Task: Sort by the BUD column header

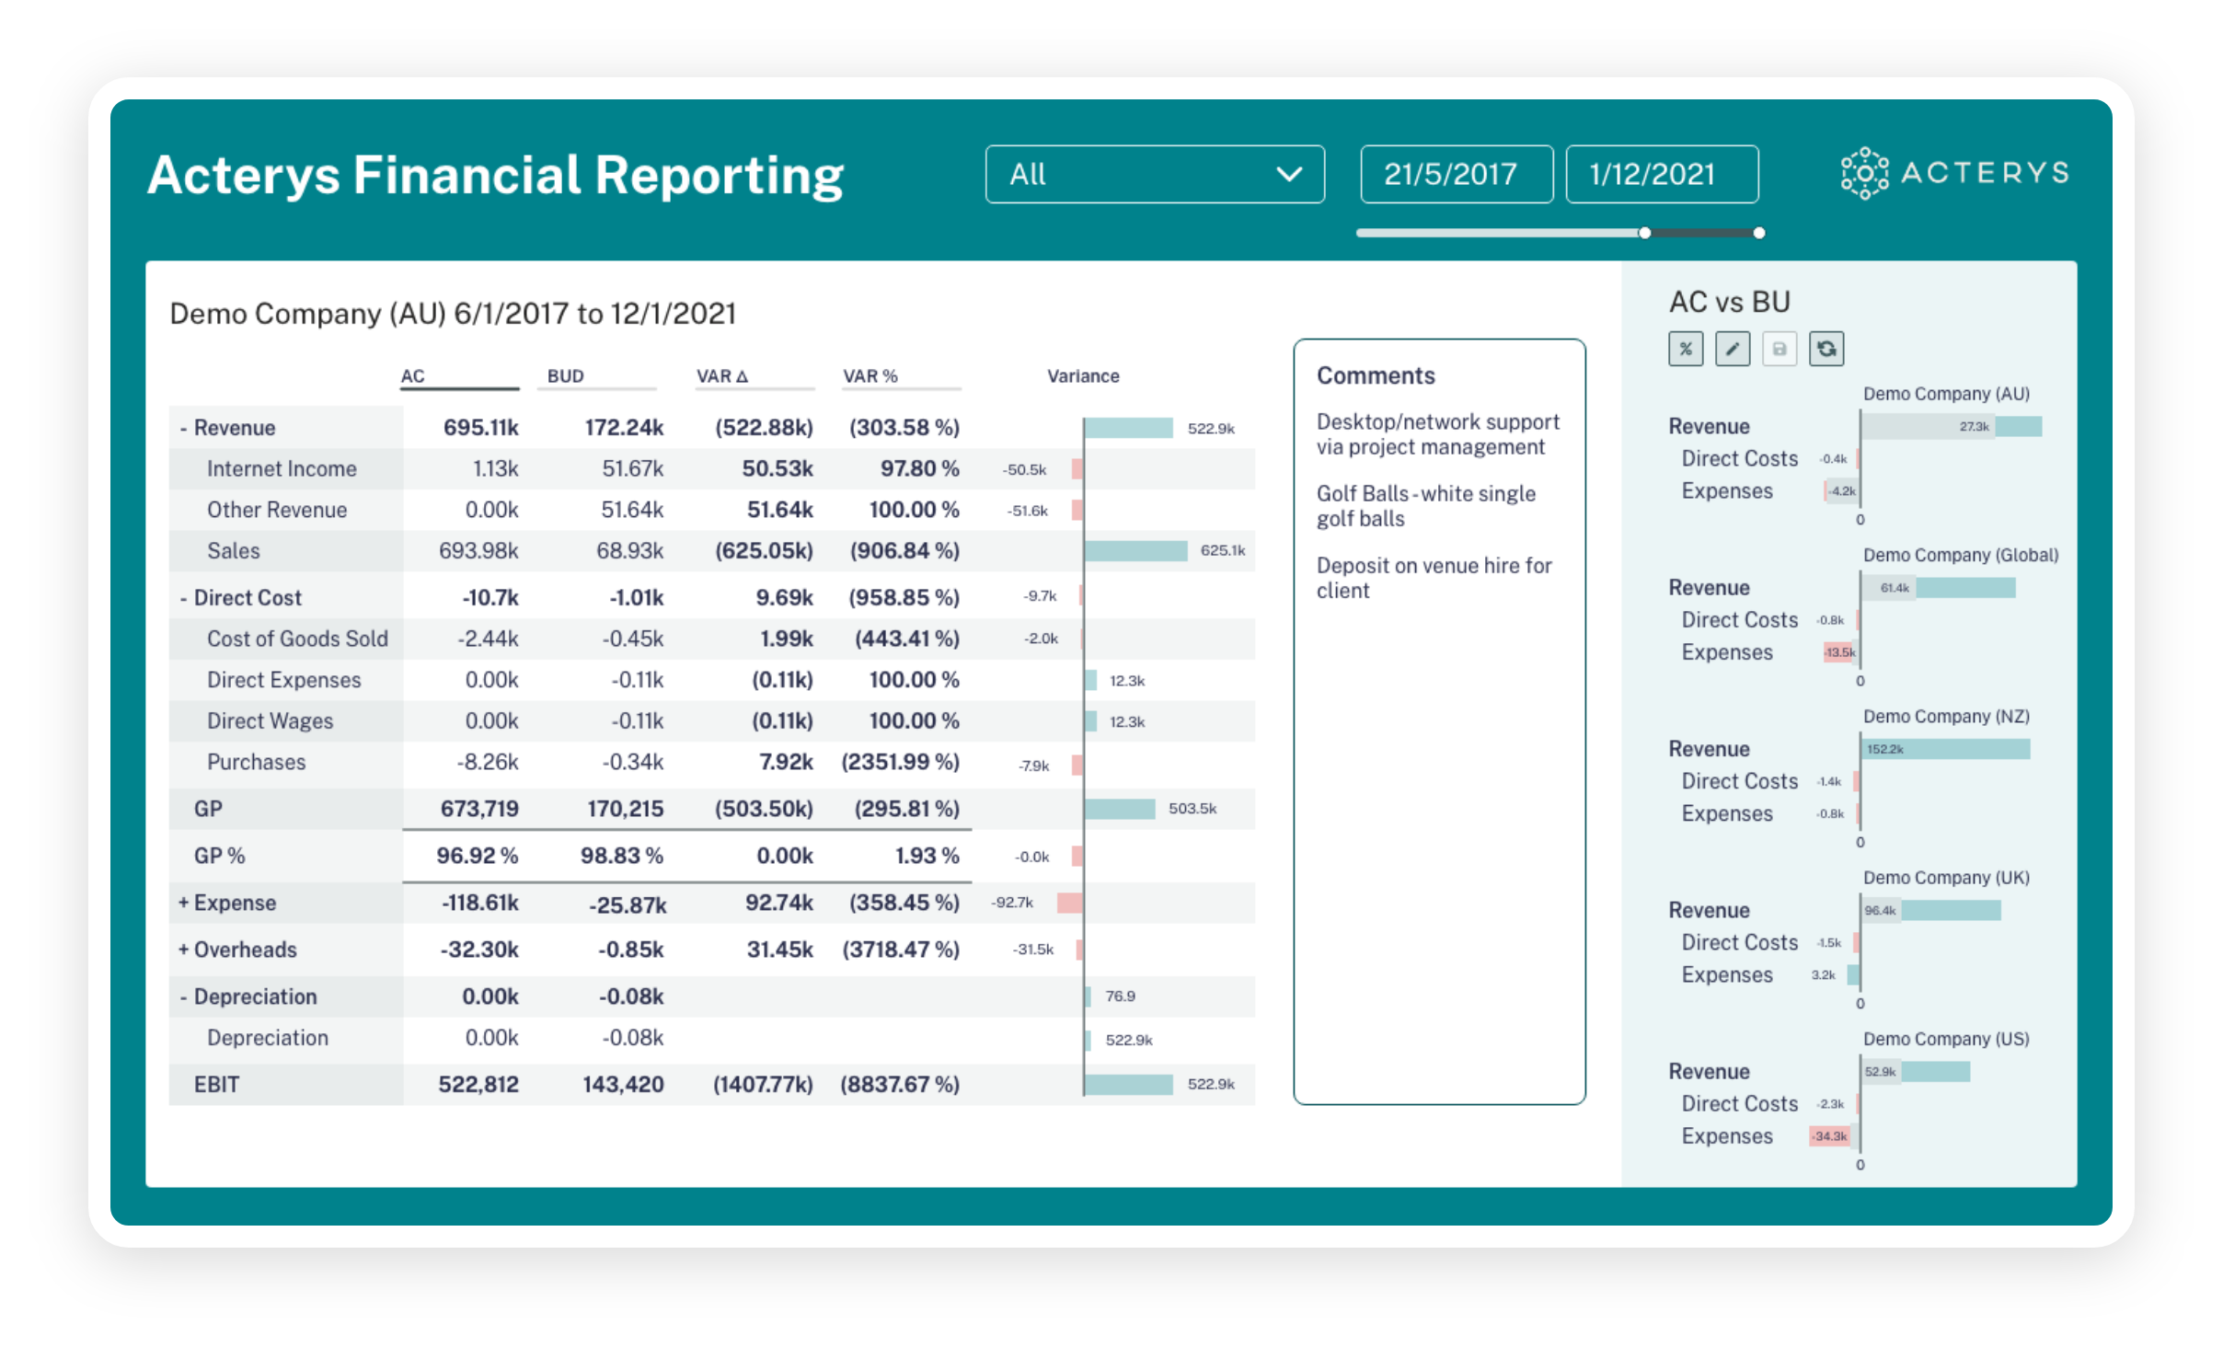Action: [565, 376]
